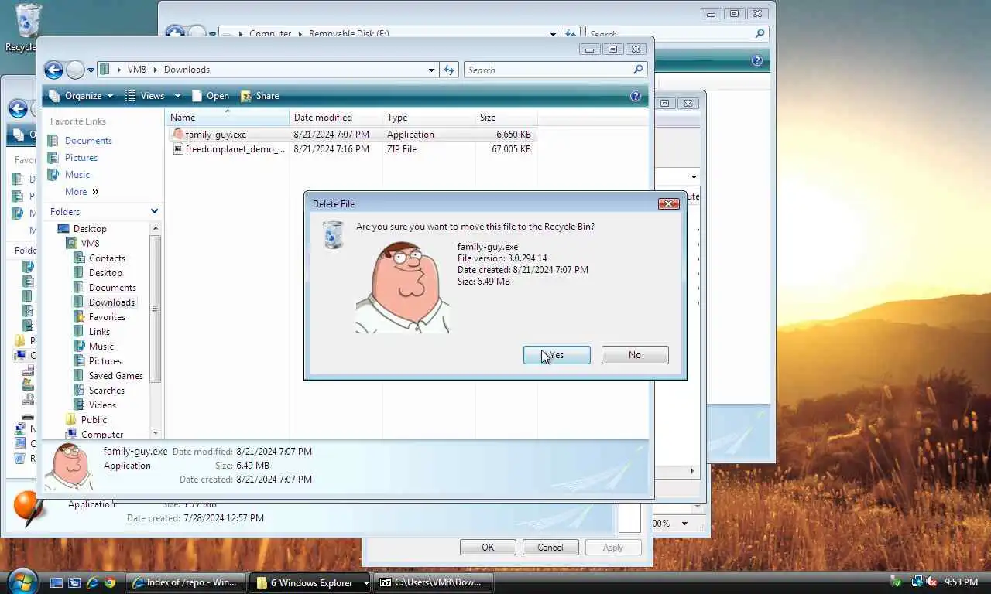Image resolution: width=991 pixels, height=594 pixels.
Task: Open Music favorite link
Action: click(x=77, y=175)
